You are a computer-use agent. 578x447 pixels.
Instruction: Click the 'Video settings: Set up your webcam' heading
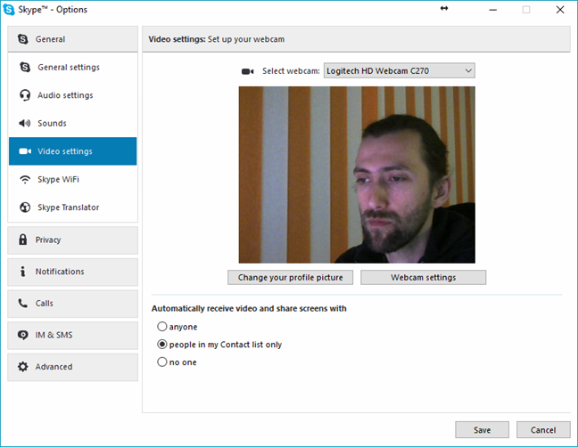pos(217,39)
